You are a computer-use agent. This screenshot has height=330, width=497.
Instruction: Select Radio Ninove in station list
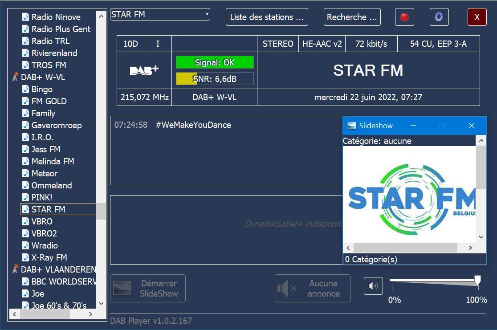[x=56, y=17]
